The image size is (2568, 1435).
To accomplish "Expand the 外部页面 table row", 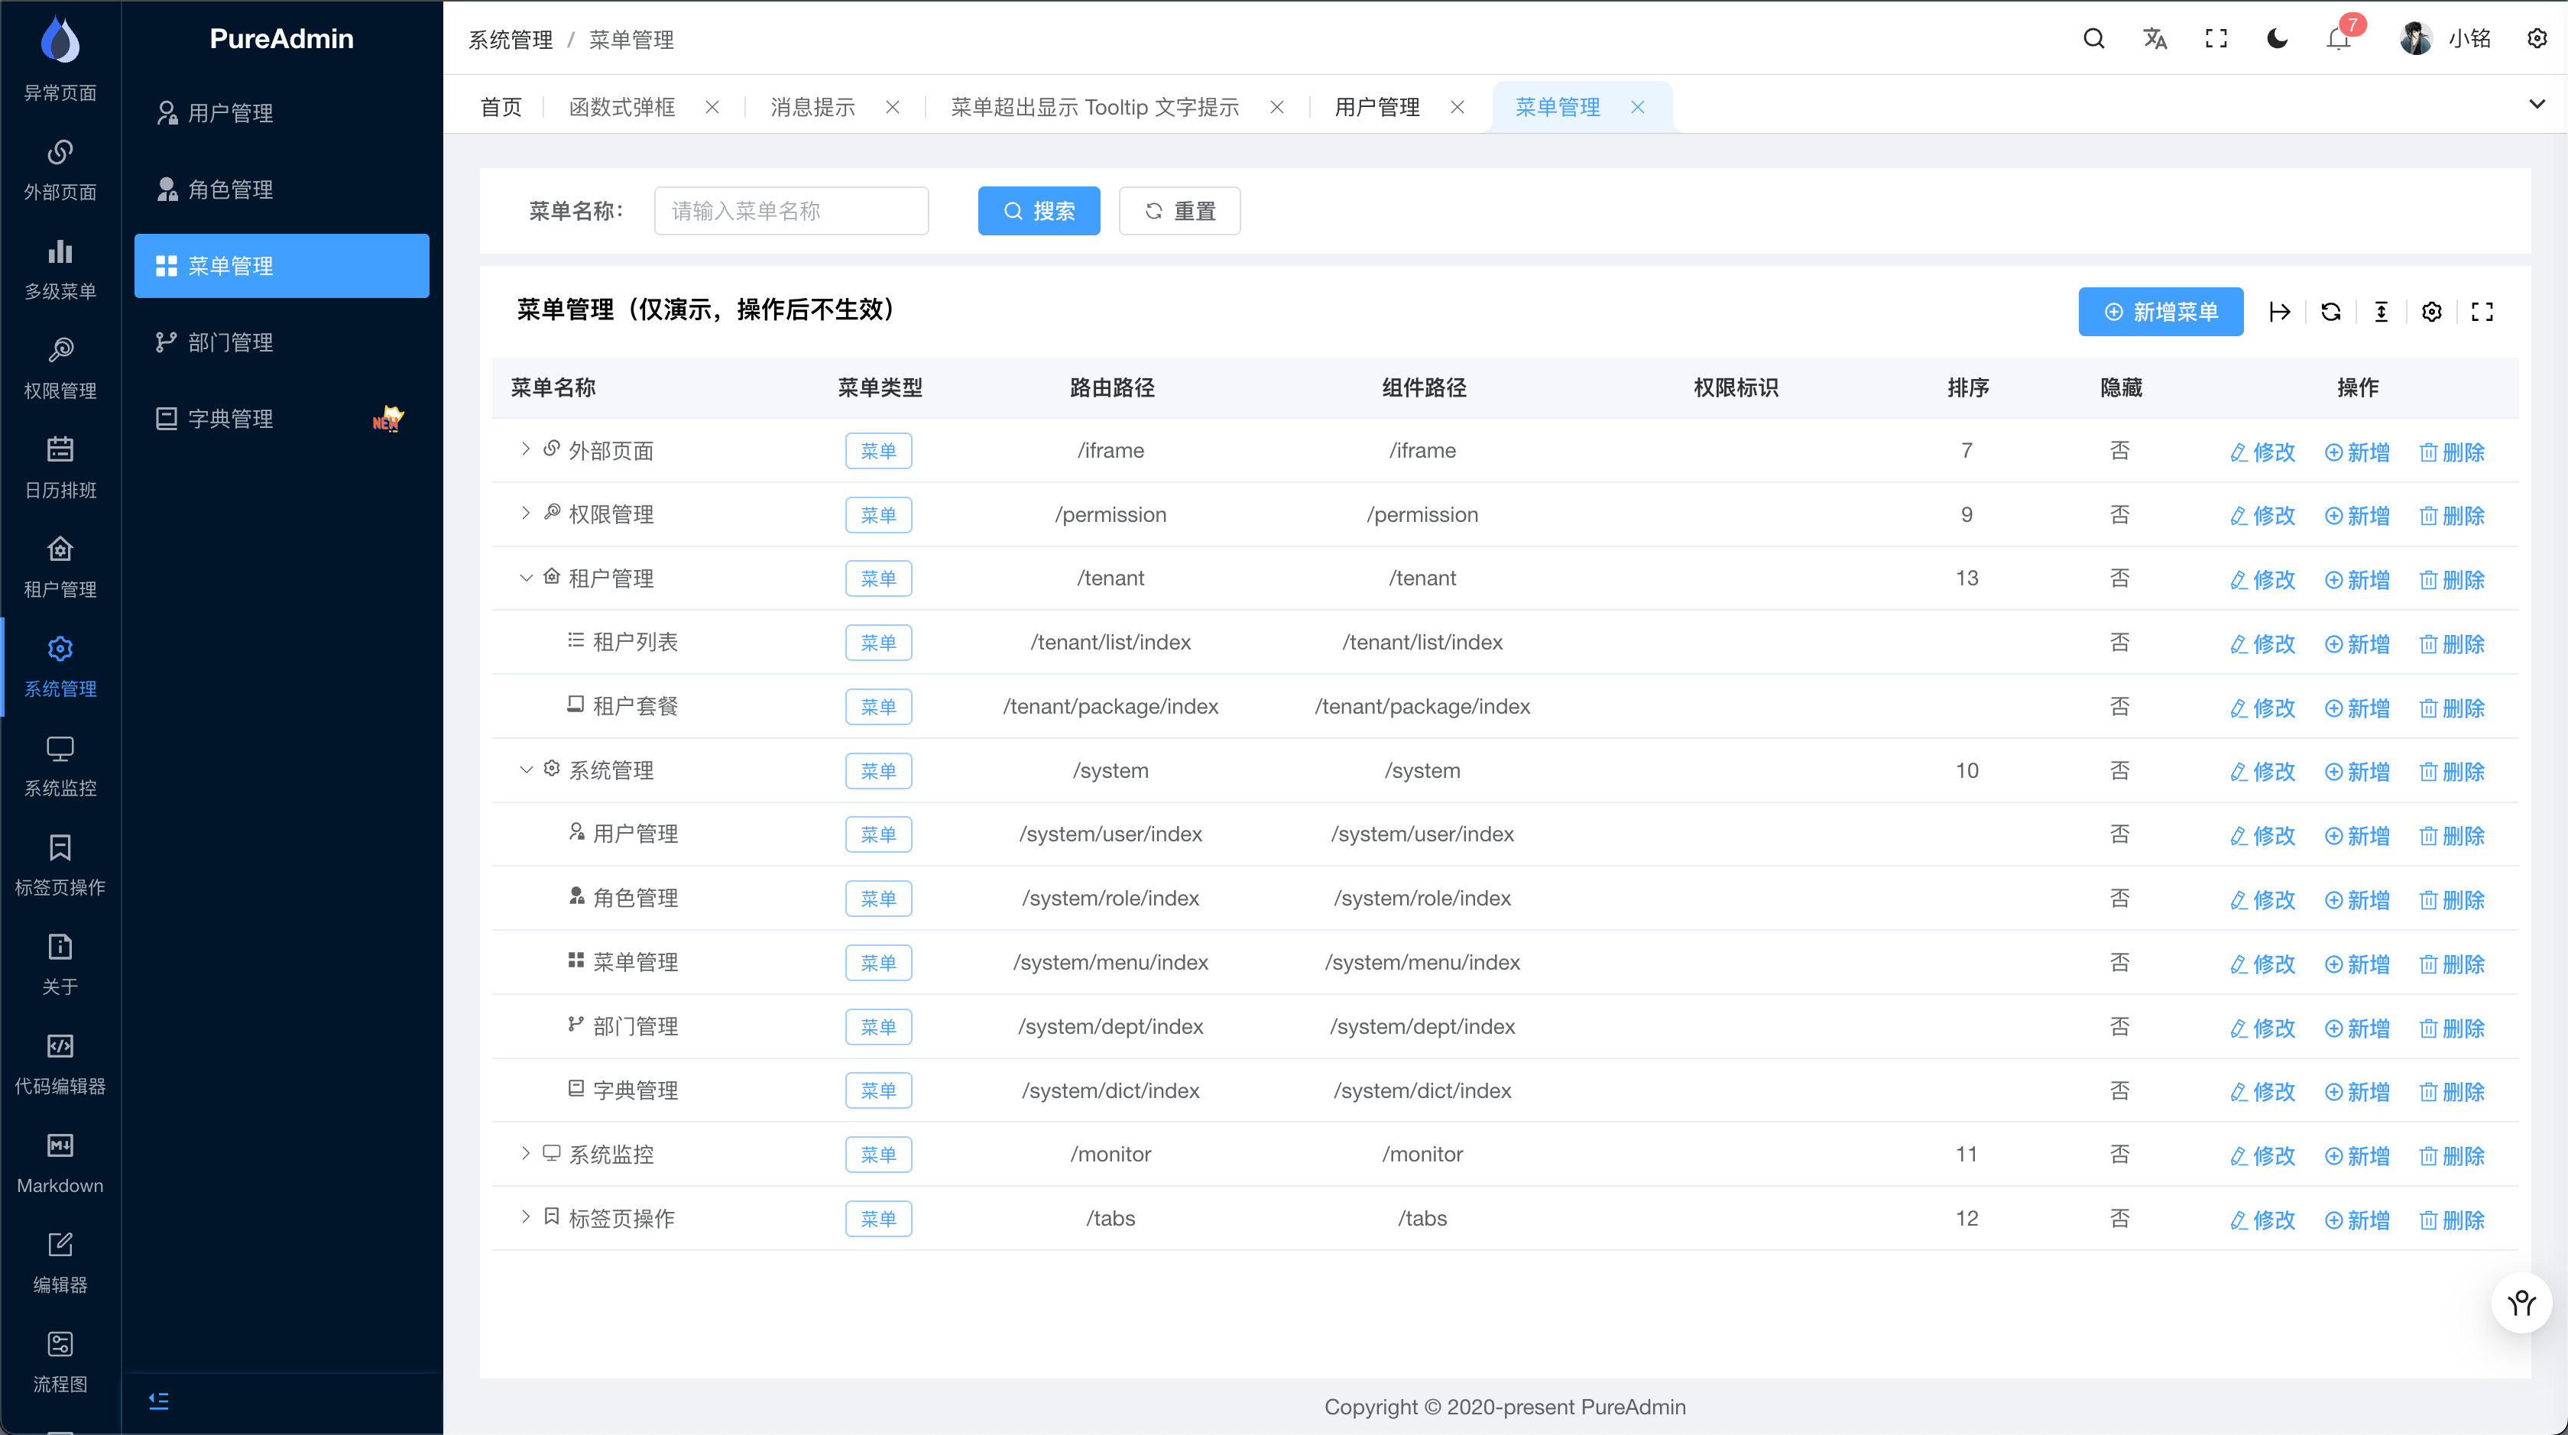I will [525, 449].
